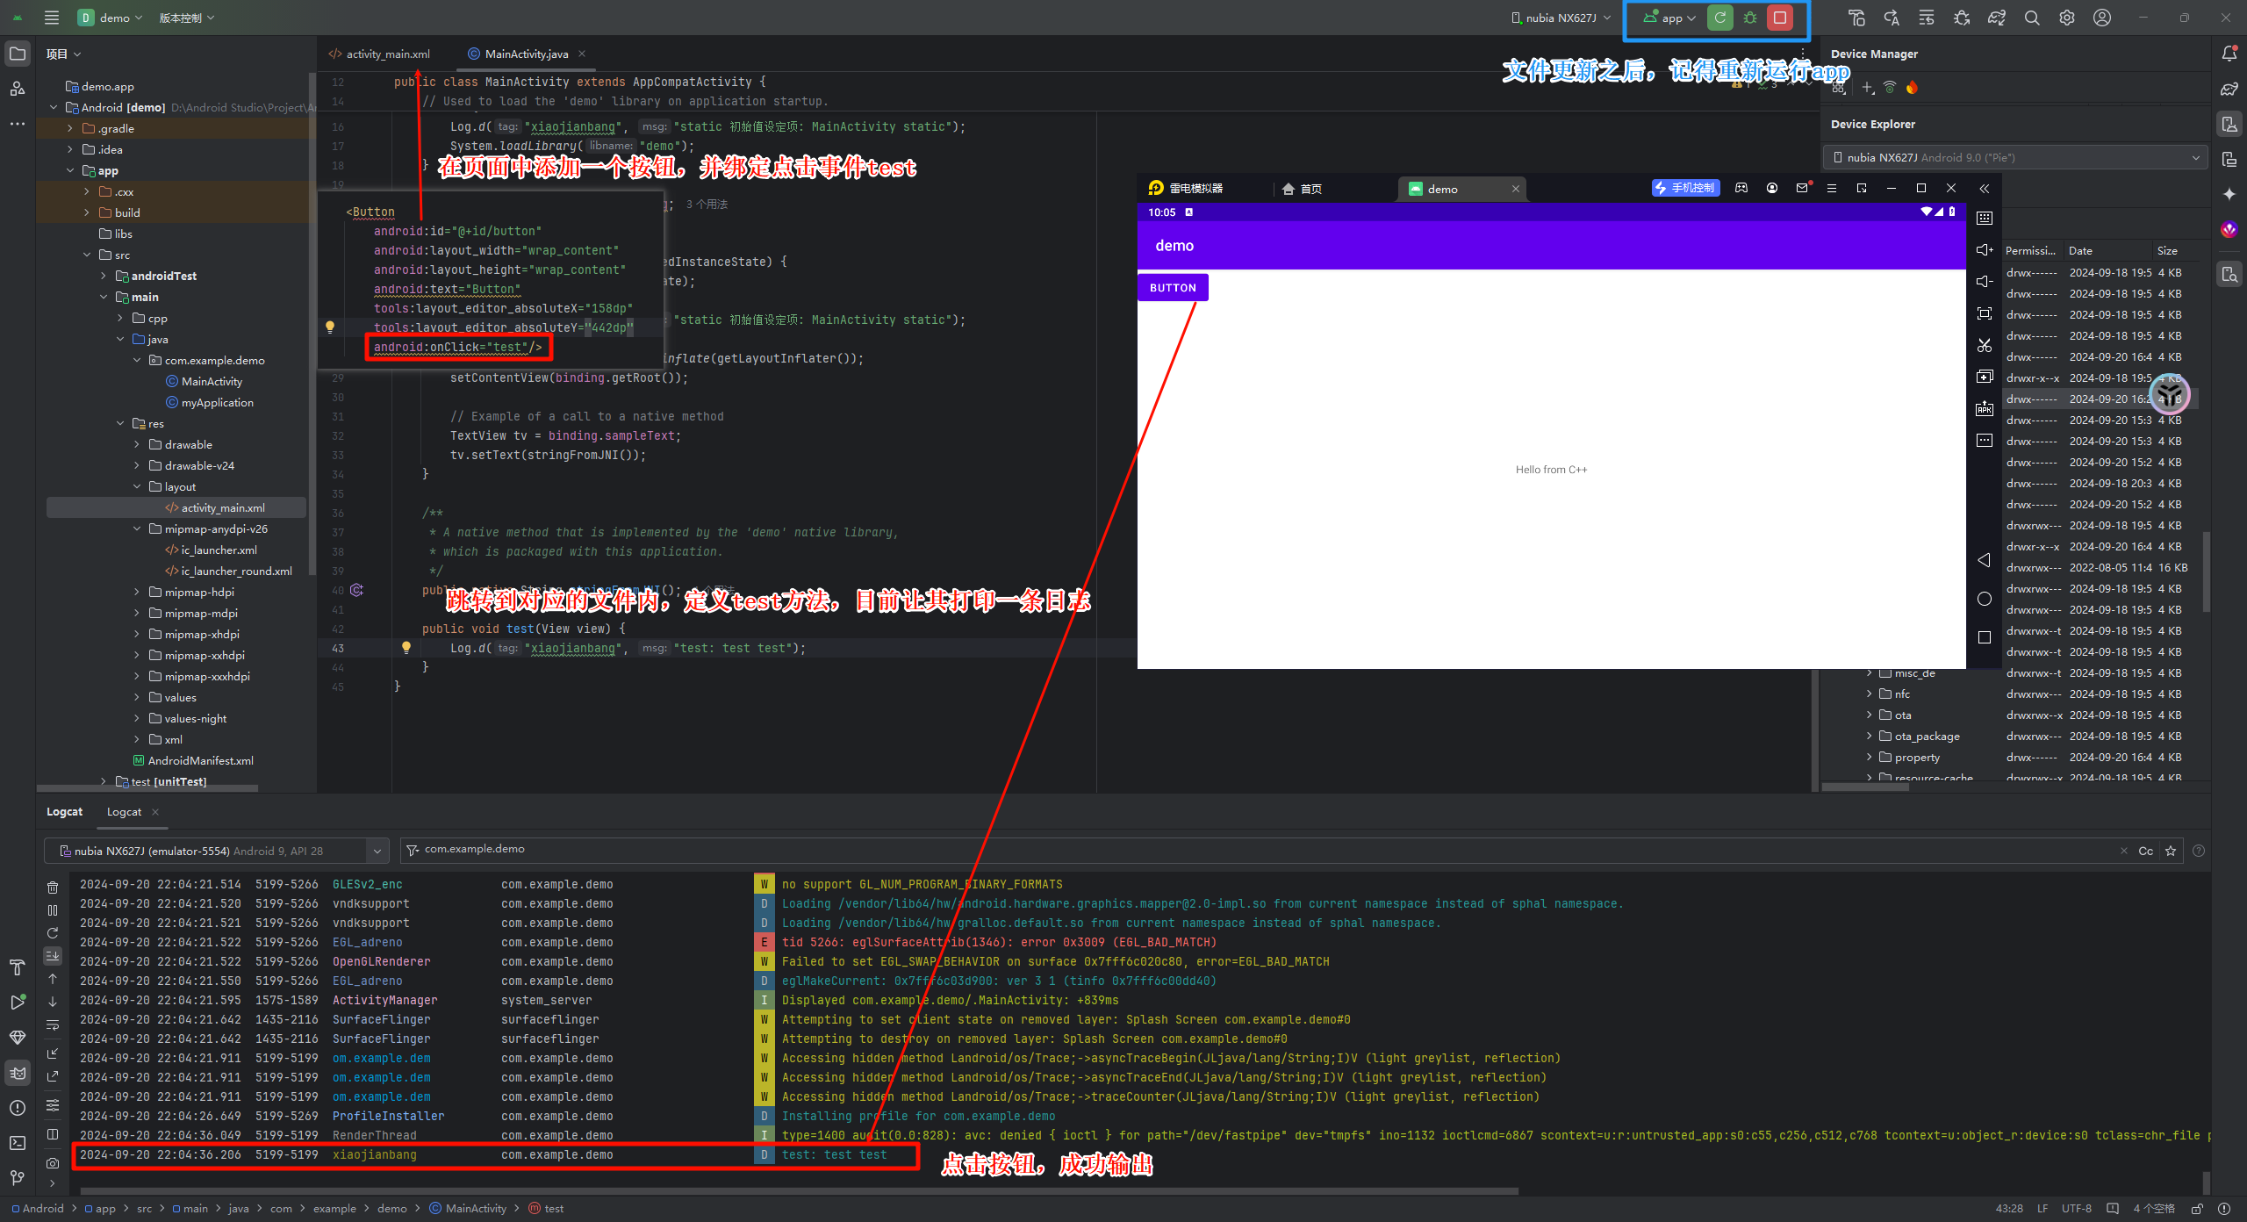Toggle soft-wrap in Logcat toolbar
Screen dimensions: 2247x1222
(x=53, y=1025)
